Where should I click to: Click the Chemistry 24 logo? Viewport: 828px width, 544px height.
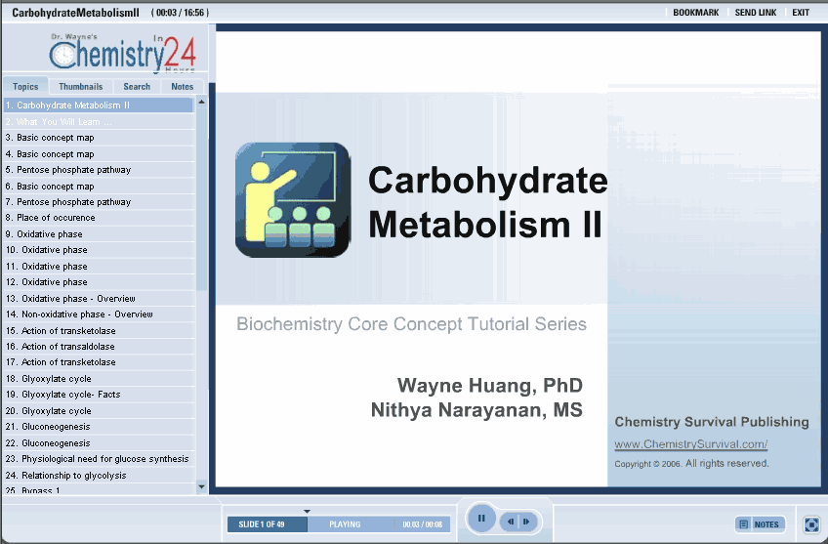tap(115, 54)
